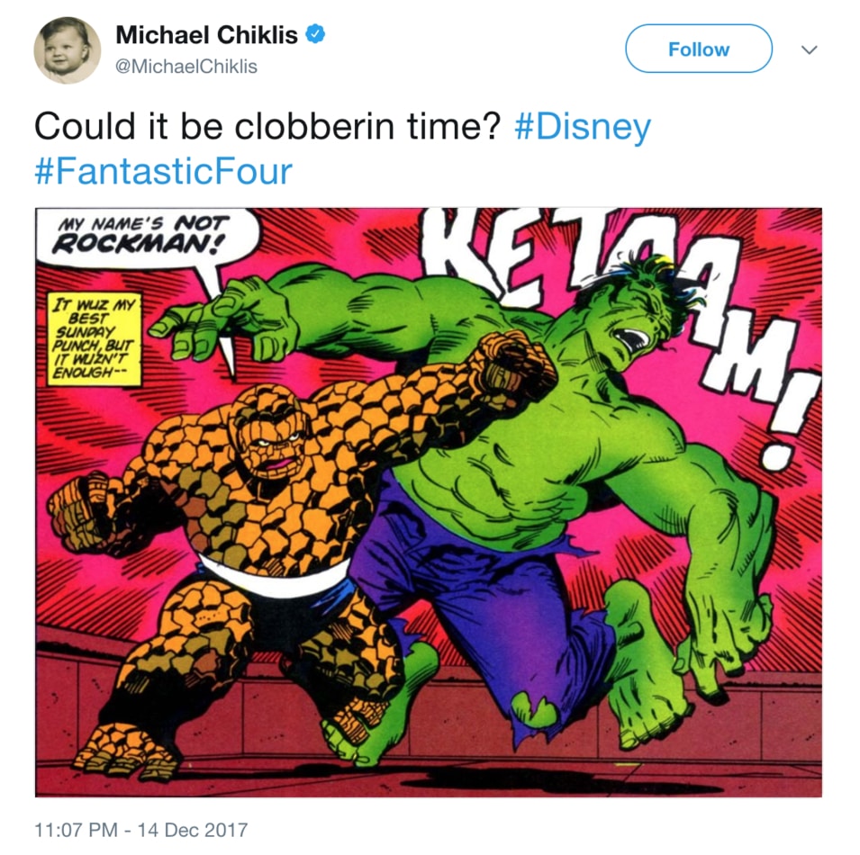Click the blue verified badge icon
This screenshot has width=860, height=855.
click(x=315, y=34)
